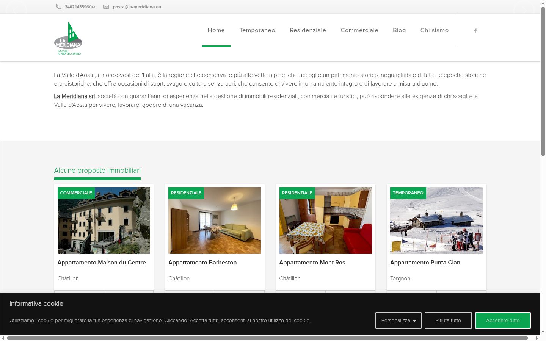Image resolution: width=546 pixels, height=341 pixels.
Task: Click the La Meridiana srl bold text
Action: 74,96
